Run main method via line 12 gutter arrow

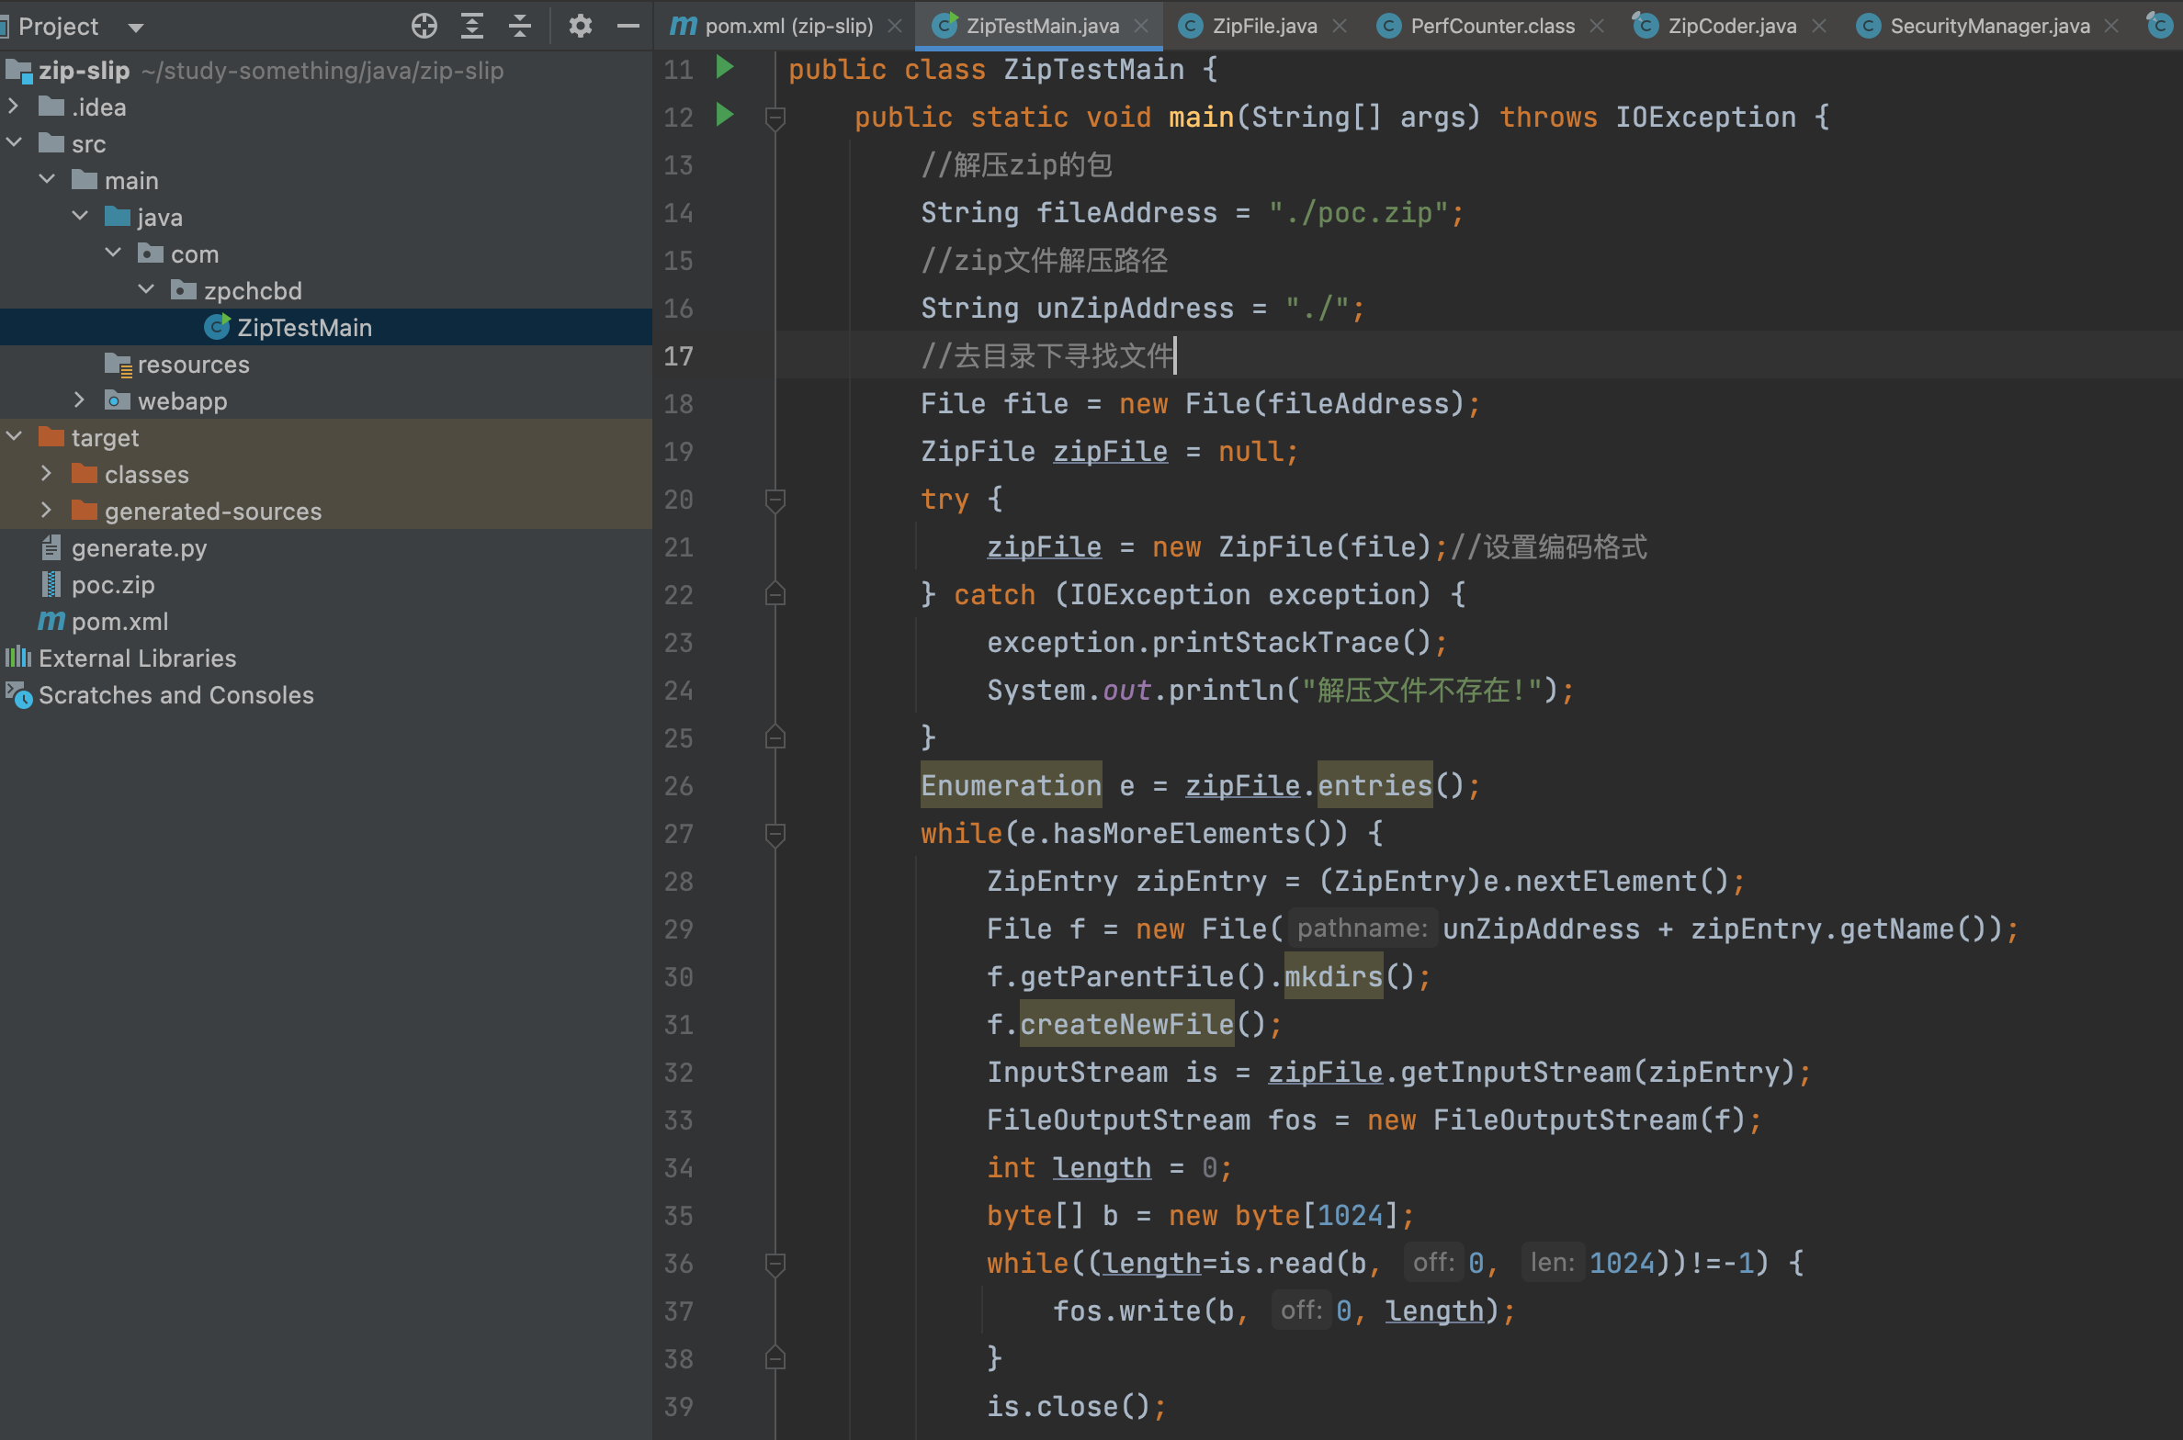(x=725, y=115)
